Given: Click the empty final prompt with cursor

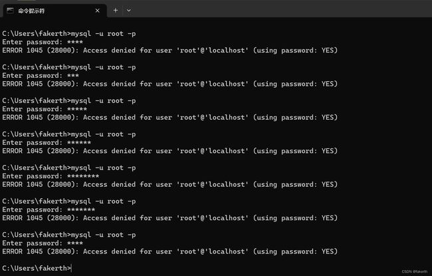Looking at the screenshot, I should click(37, 268).
